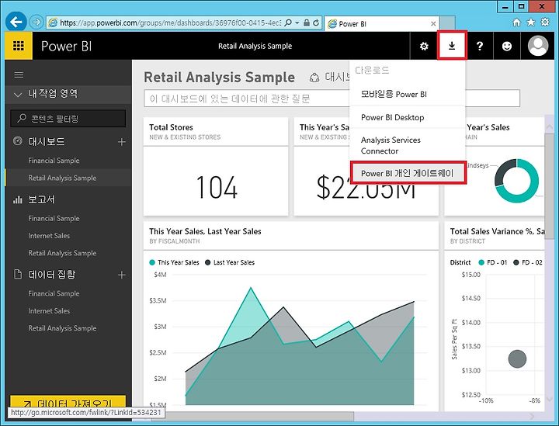This screenshot has width=559, height=426.
Task: Close the Power BI browser tab
Action: click(x=433, y=23)
